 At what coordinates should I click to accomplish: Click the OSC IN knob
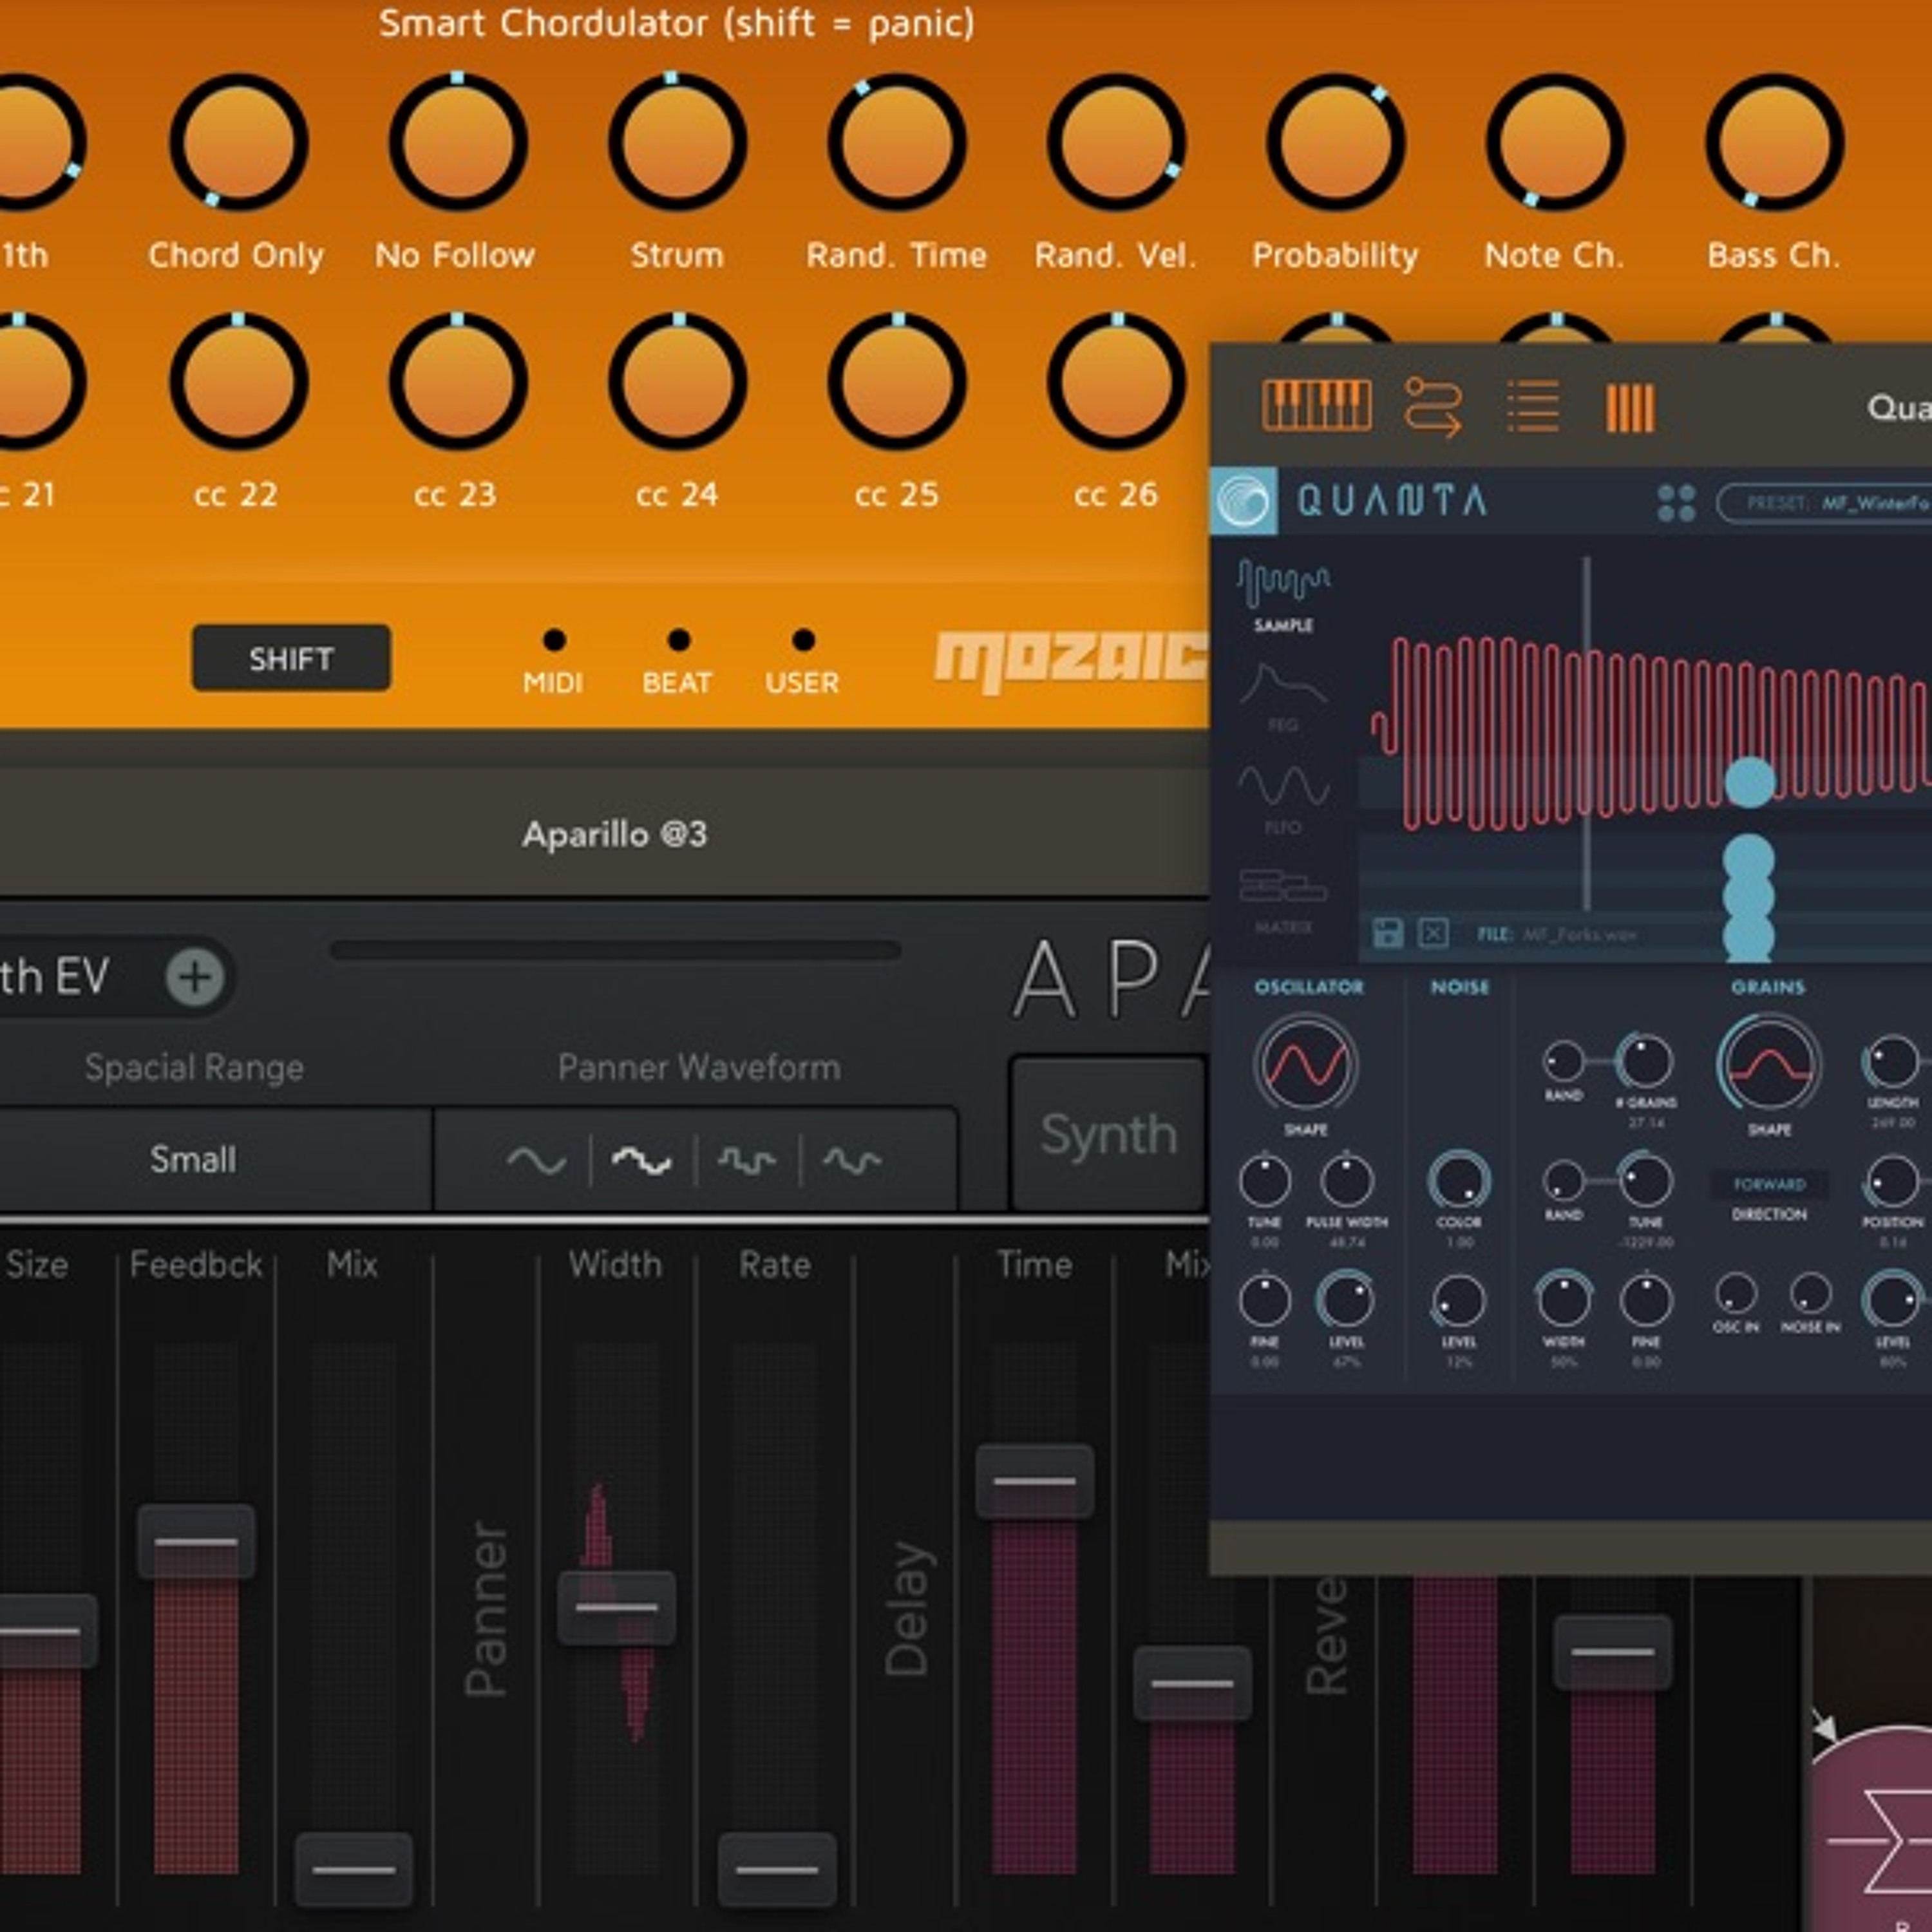1736,1294
